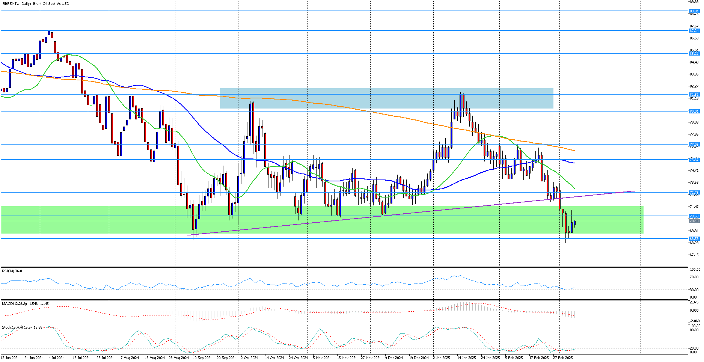Image resolution: width=704 pixels, height=362 pixels.
Task: Click the 30.00 level on RSI scale
Action: point(694,290)
